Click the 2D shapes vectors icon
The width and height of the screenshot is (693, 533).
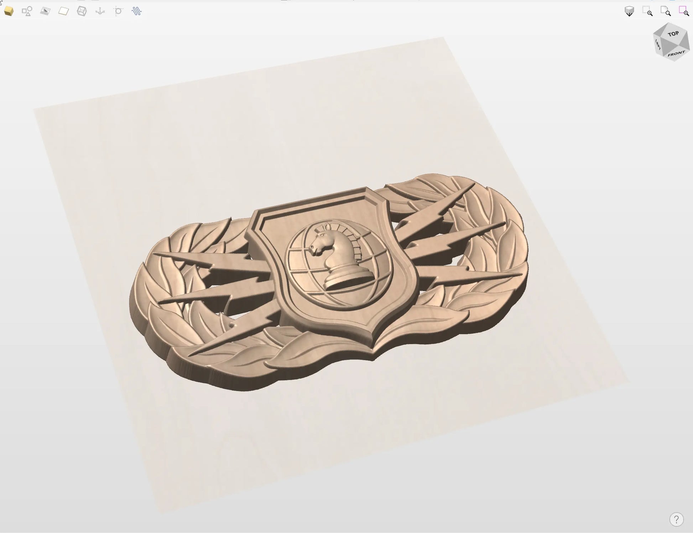tap(27, 11)
